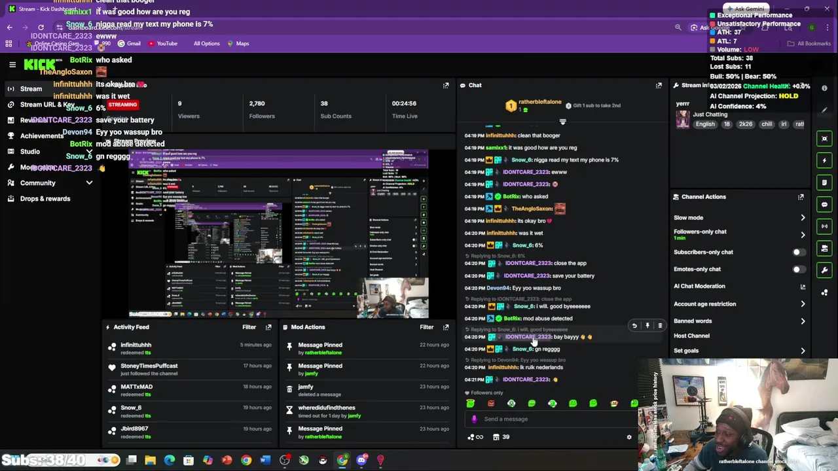Pin the hovered chat message
The height and width of the screenshot is (471, 838).
(647, 325)
